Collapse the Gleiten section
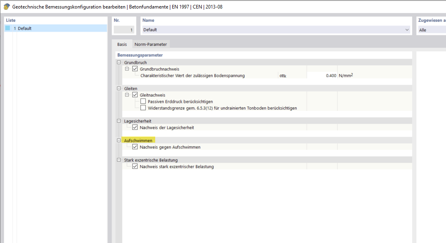Viewport: 446px width, 243px height. pos(118,88)
